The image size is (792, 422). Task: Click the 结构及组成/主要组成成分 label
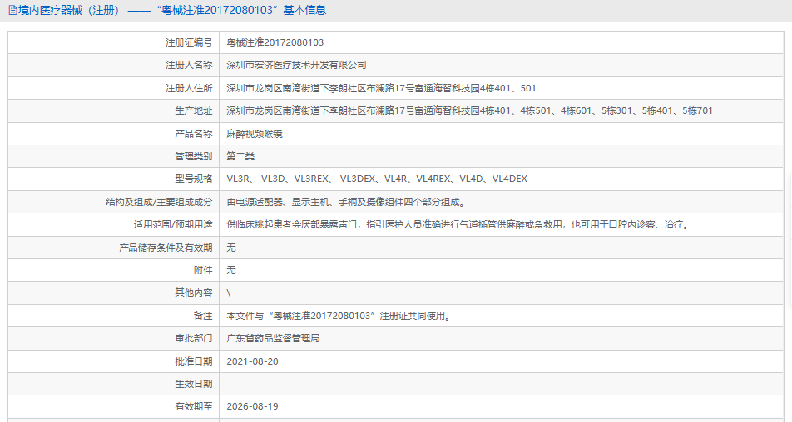(159, 202)
